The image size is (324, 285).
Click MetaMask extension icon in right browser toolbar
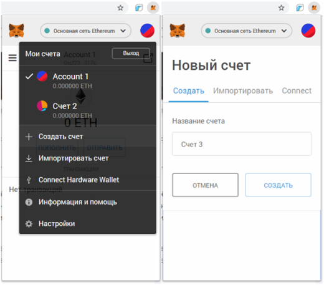(x=314, y=8)
